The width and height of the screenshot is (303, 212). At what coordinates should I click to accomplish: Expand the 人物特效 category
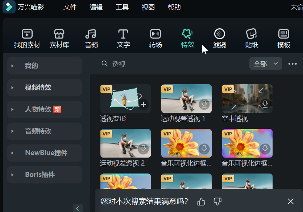click(x=45, y=109)
